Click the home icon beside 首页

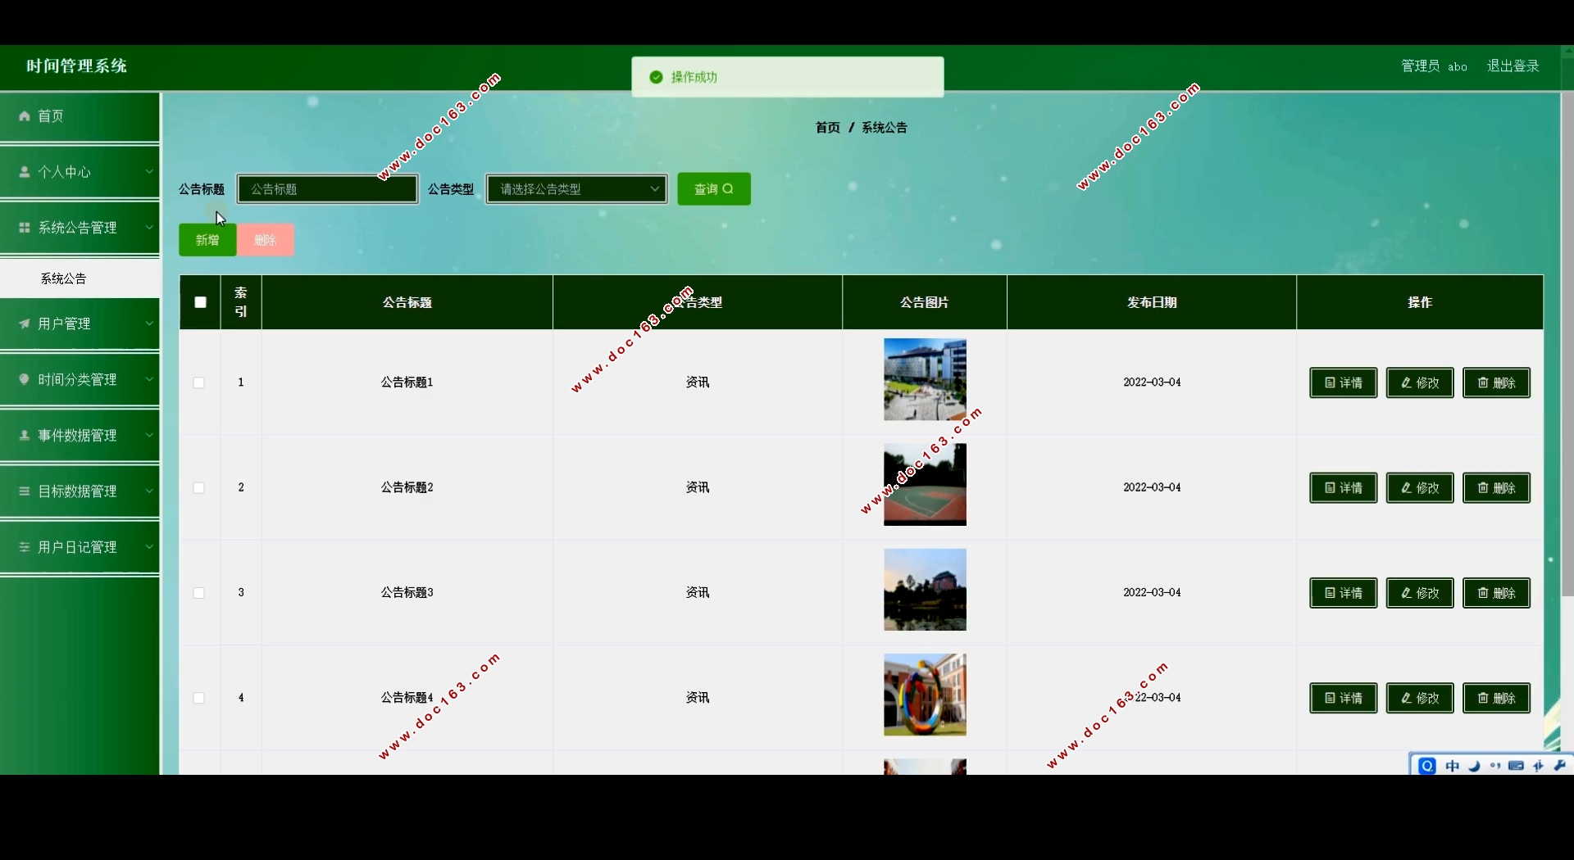point(25,116)
